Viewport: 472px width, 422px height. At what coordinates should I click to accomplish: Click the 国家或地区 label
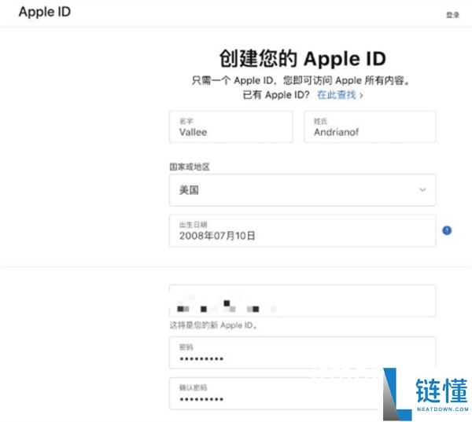click(190, 167)
